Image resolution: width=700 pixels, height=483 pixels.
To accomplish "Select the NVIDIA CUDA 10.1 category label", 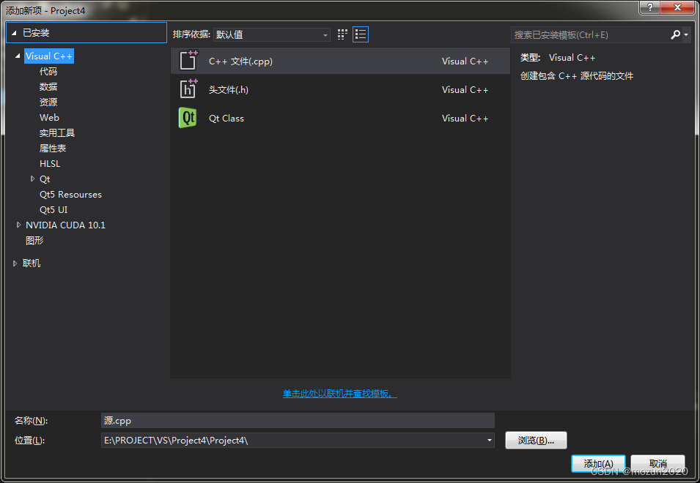I will point(66,225).
